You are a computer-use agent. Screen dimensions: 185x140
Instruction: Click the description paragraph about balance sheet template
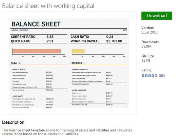coord(67,132)
